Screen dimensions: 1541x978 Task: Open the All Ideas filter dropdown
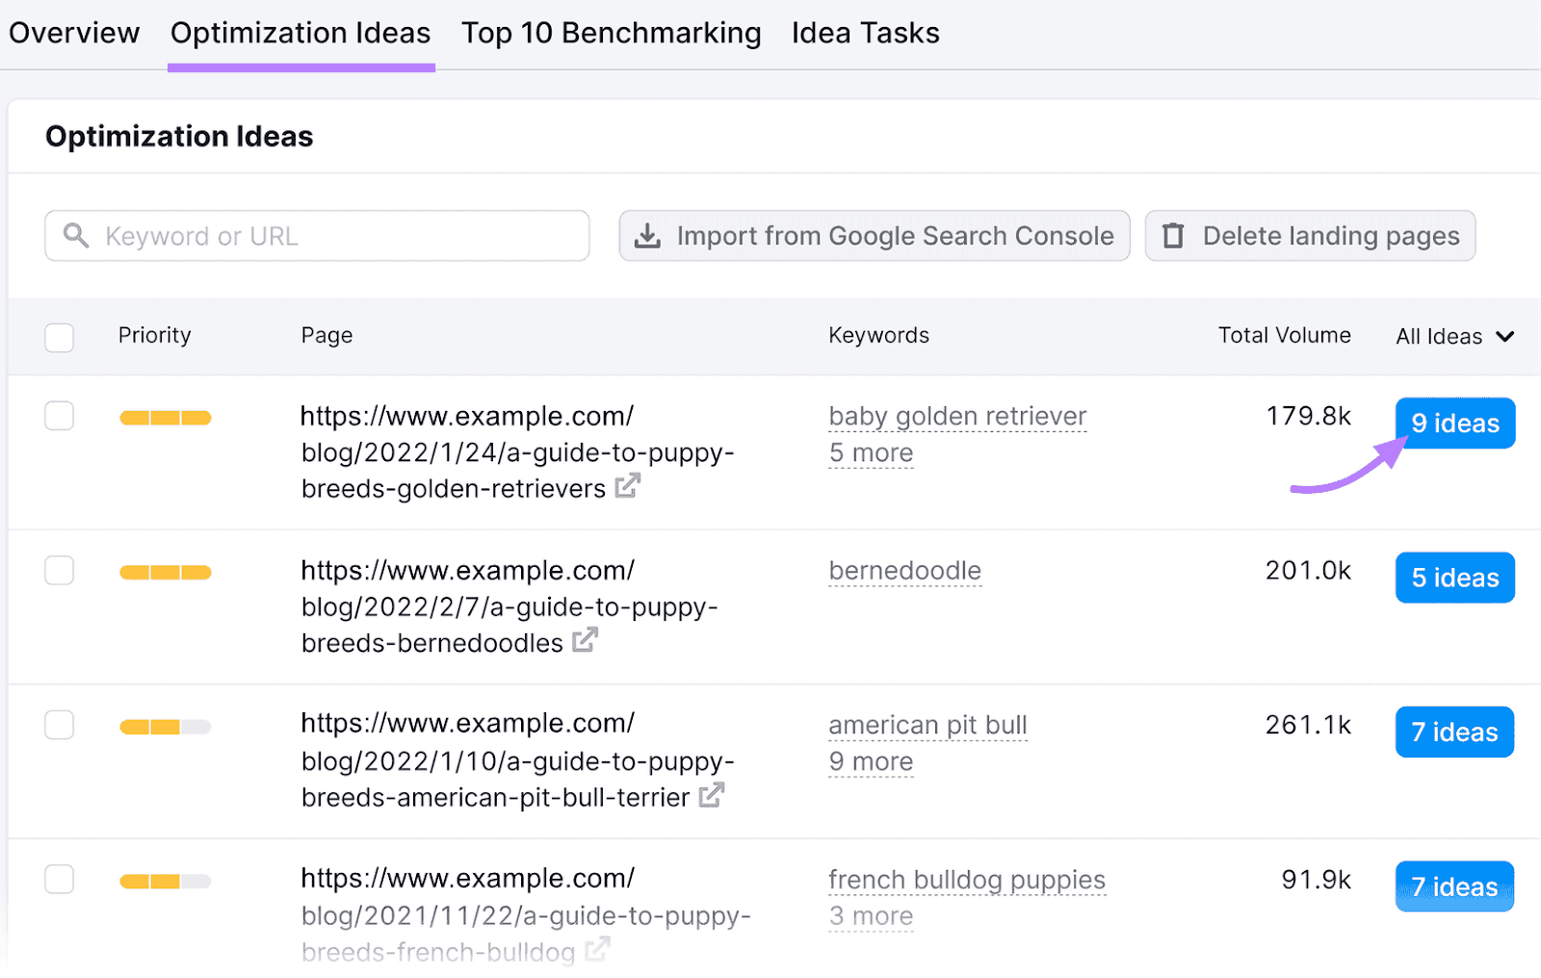click(x=1453, y=336)
